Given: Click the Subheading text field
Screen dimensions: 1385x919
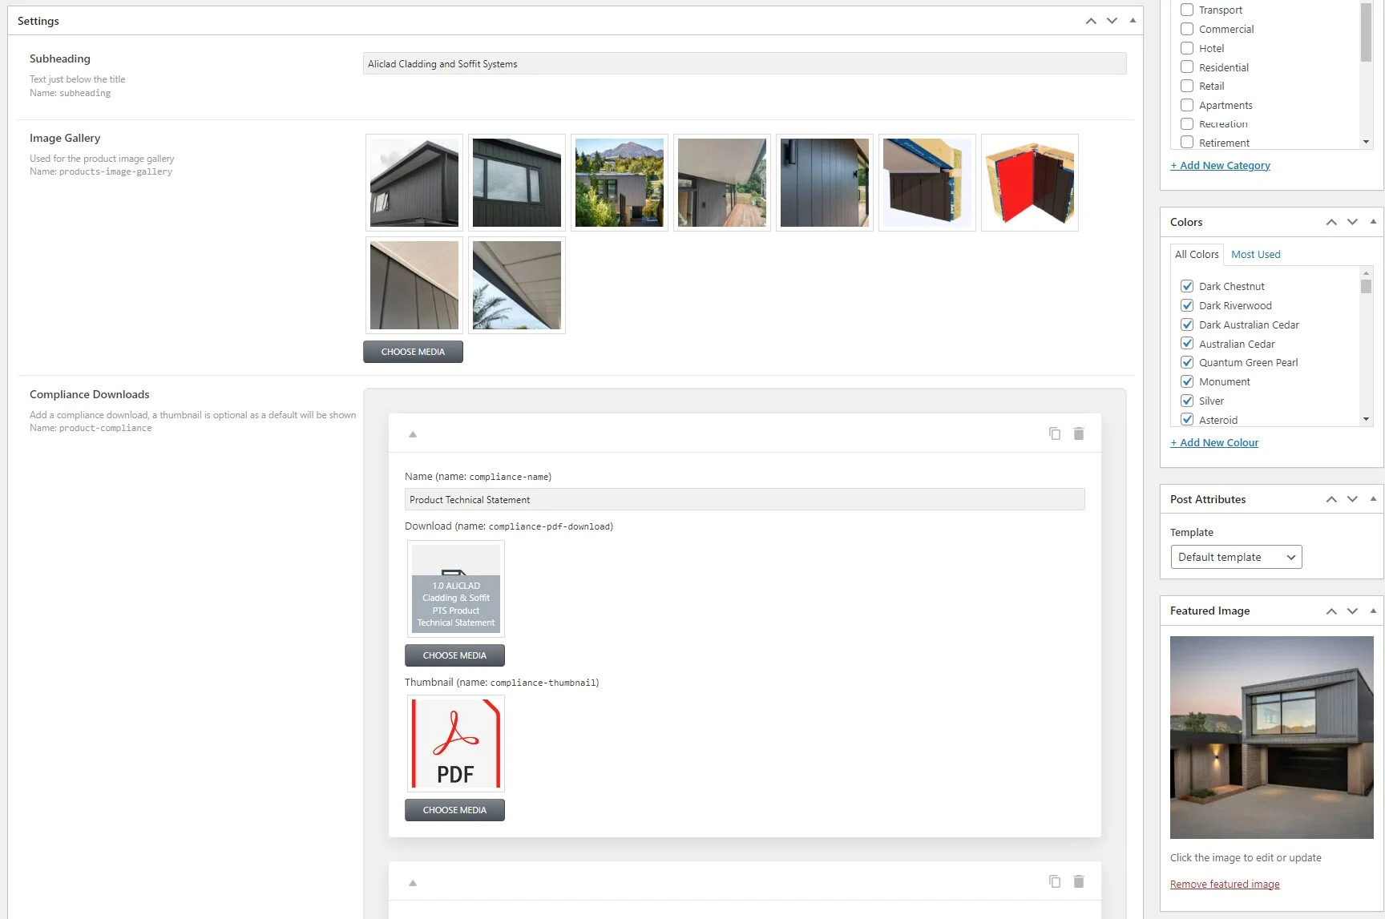Looking at the screenshot, I should click(745, 64).
